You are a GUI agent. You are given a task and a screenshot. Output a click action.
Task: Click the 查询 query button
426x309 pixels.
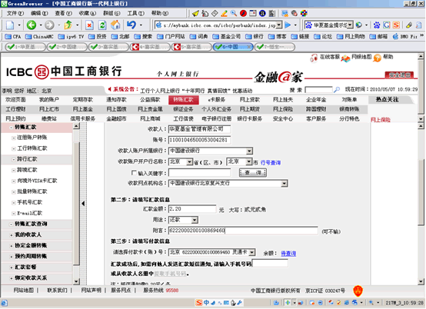point(253,173)
